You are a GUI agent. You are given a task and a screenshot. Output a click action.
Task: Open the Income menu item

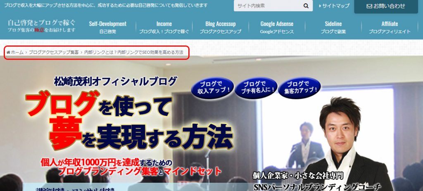164,27
